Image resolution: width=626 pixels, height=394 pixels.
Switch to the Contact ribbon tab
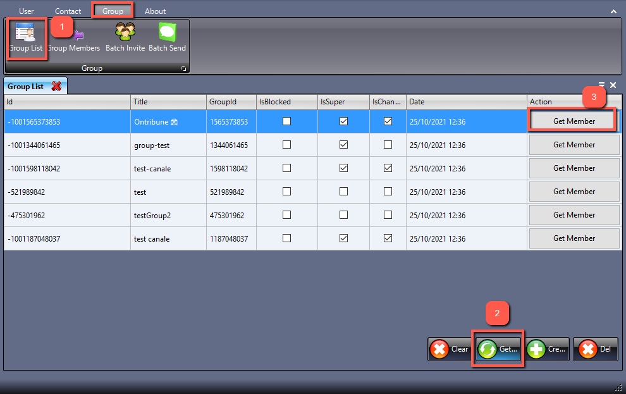[x=68, y=11]
